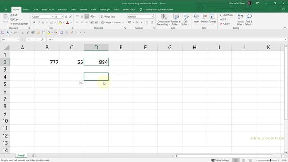Click the Insert cells button
Screen dimensions: 288x162
coord(197,19)
